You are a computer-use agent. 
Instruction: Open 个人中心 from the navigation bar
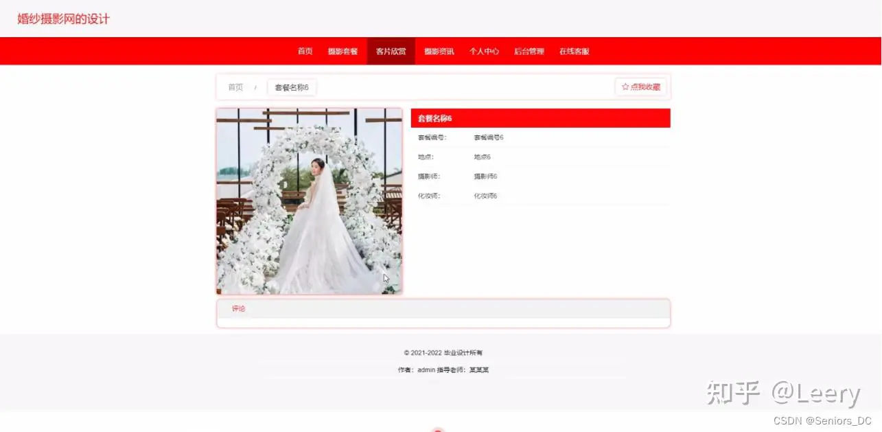pyautogui.click(x=484, y=52)
